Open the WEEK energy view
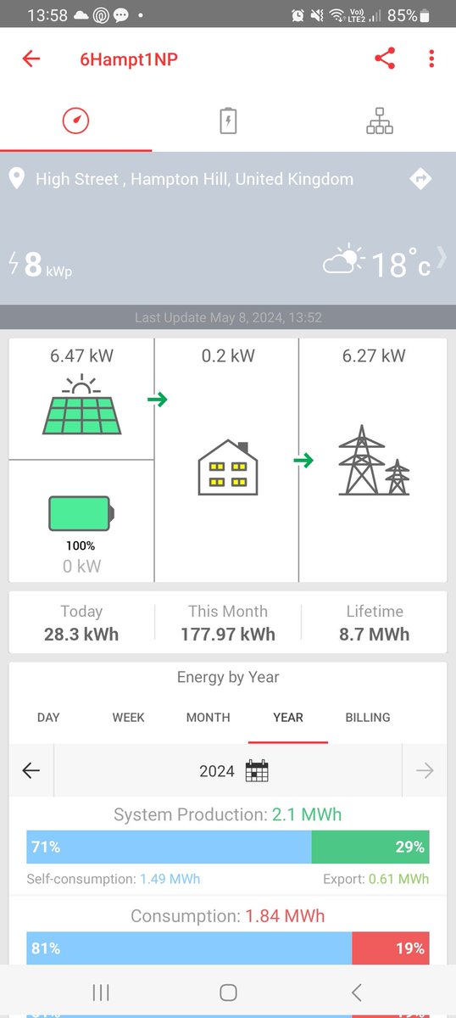The height and width of the screenshot is (1018, 456). tap(128, 718)
